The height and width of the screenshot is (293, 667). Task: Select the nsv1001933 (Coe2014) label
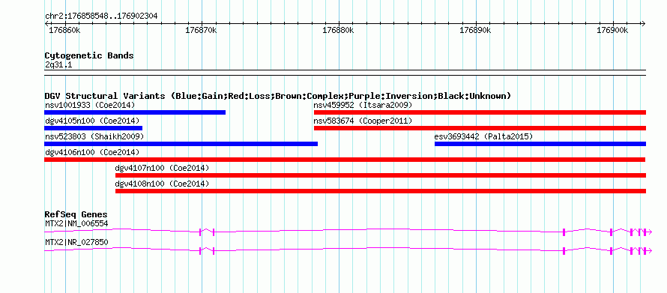tap(90, 105)
